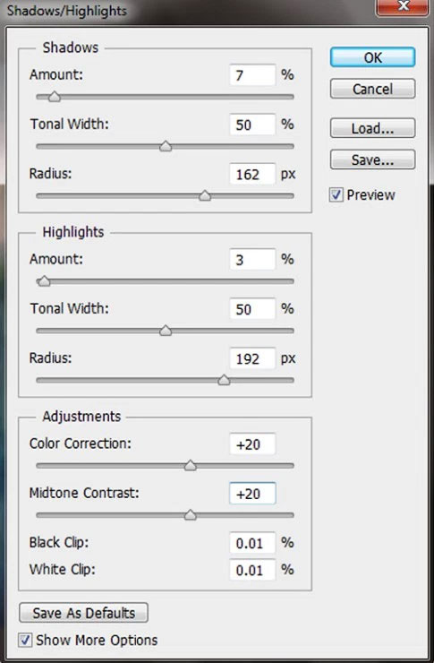Click the White Clip percentage field

click(x=252, y=570)
